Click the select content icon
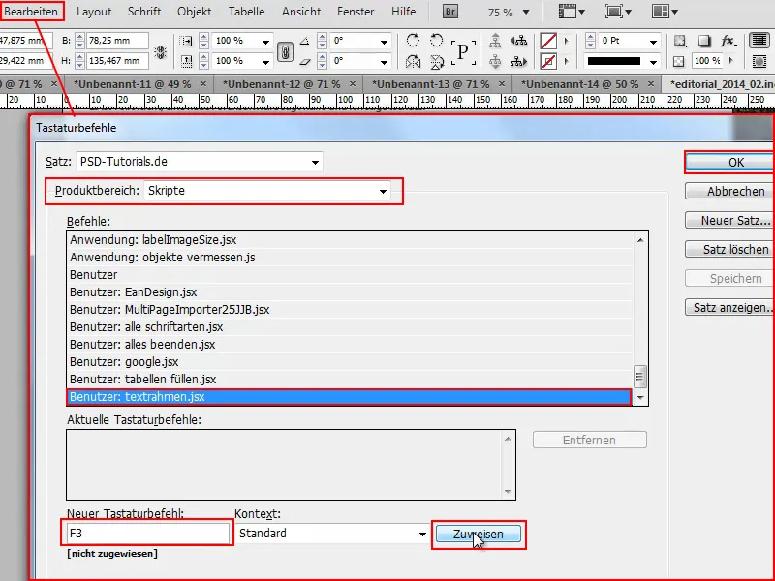This screenshot has height=581, width=775. click(x=495, y=61)
